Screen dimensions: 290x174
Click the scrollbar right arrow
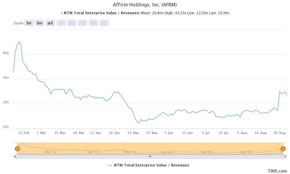[x=285, y=157]
